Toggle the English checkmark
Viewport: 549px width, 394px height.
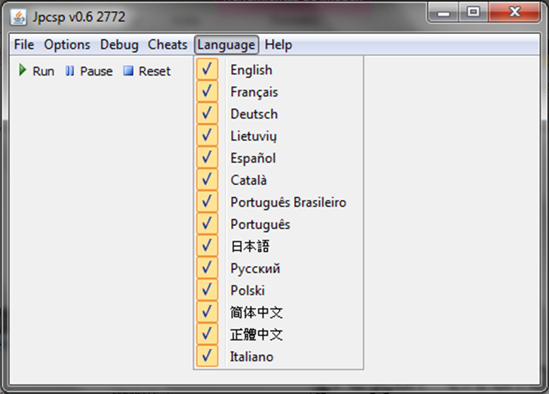[x=207, y=69]
